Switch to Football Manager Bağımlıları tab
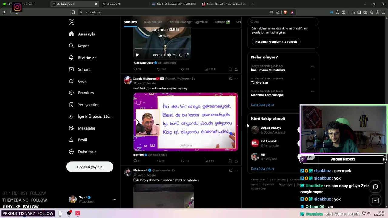 (x=188, y=22)
